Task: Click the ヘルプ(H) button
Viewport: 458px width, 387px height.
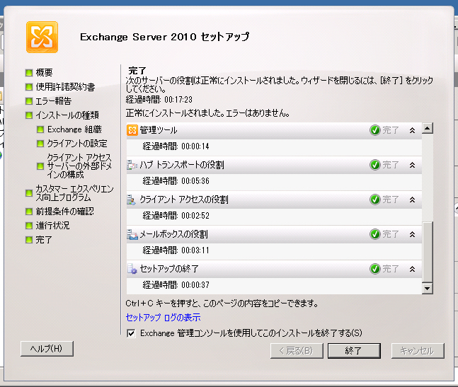Action: [x=47, y=349]
